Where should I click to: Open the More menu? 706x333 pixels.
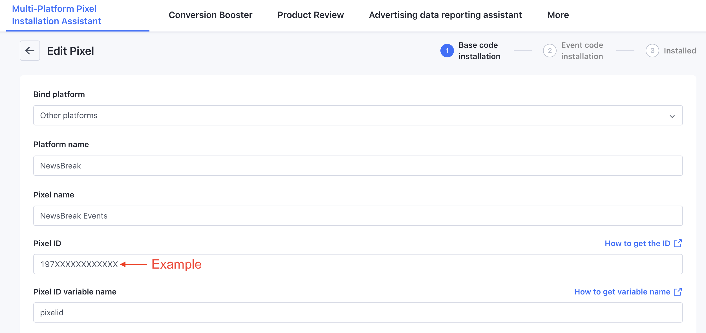coord(558,15)
